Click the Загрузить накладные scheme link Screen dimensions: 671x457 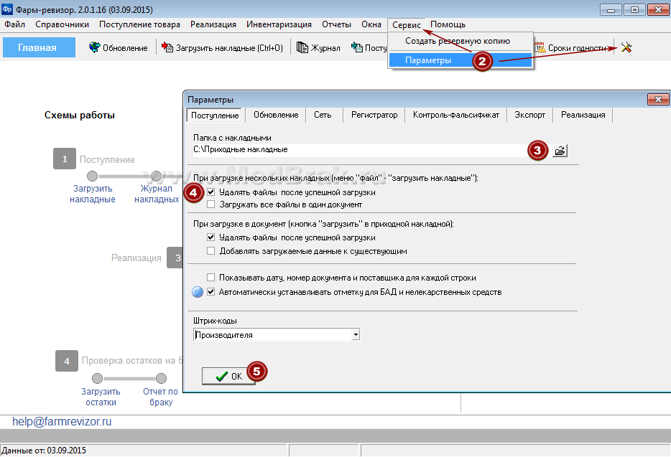(x=93, y=194)
